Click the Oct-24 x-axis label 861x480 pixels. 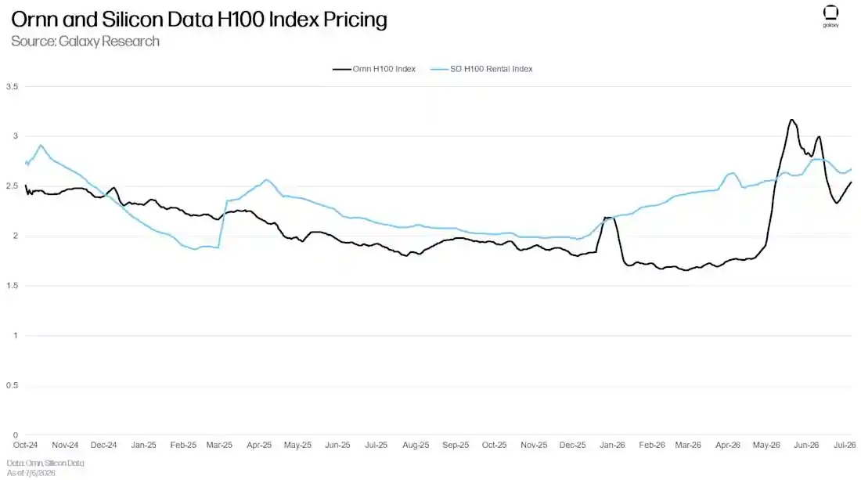(x=25, y=445)
